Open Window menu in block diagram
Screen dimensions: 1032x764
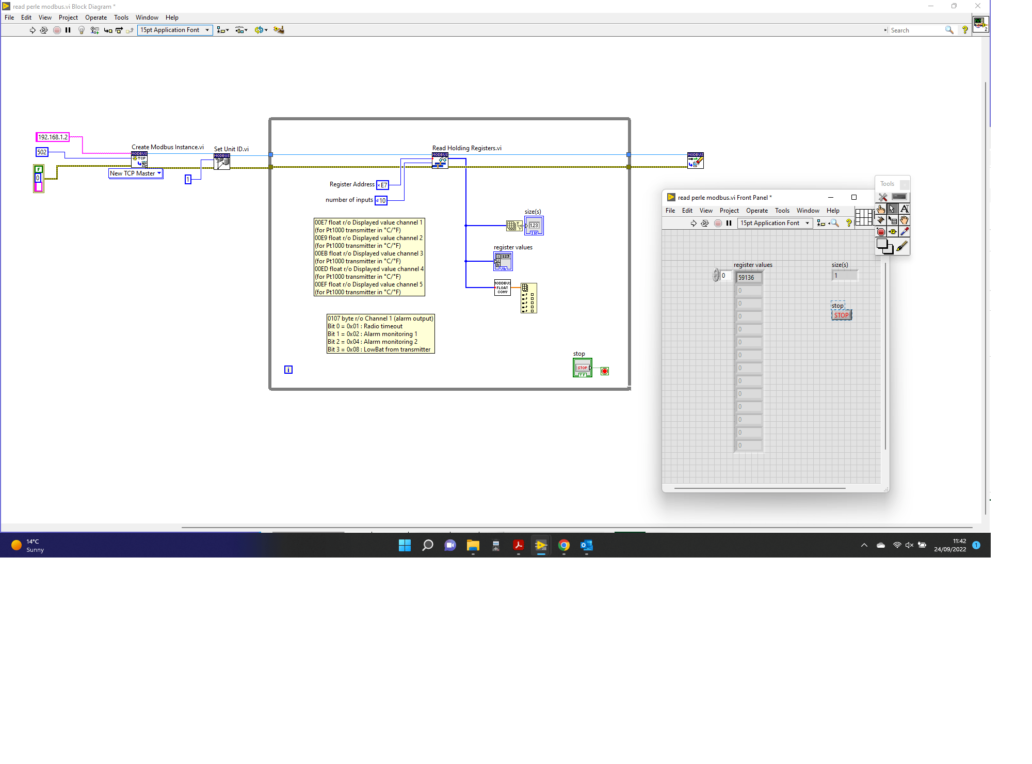[147, 18]
